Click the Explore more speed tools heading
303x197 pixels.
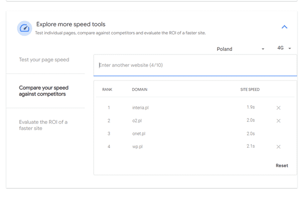71,24
